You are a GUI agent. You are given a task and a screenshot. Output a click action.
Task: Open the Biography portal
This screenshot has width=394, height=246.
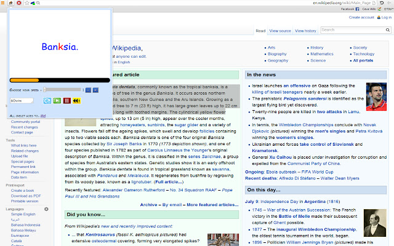[x=277, y=54]
